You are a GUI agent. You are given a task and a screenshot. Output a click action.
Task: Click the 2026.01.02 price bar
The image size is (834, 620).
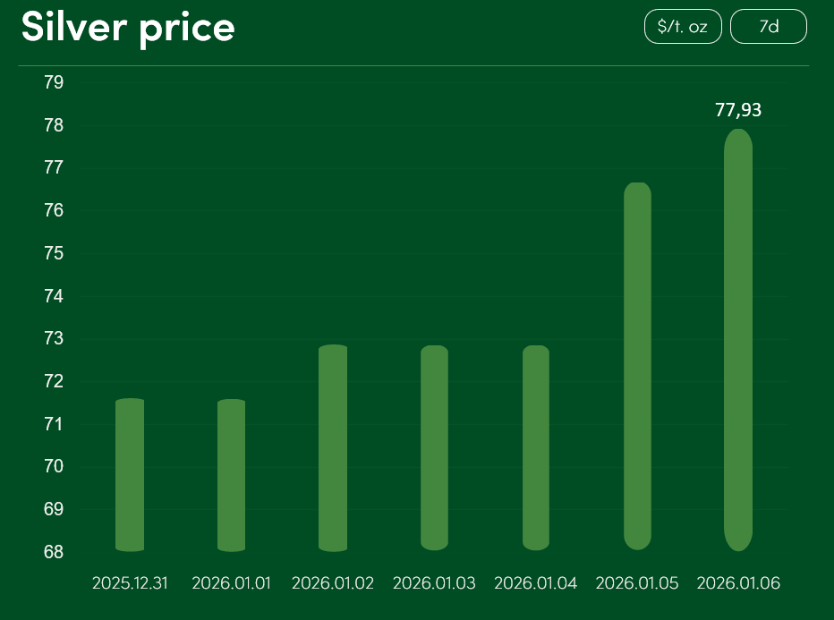point(332,448)
